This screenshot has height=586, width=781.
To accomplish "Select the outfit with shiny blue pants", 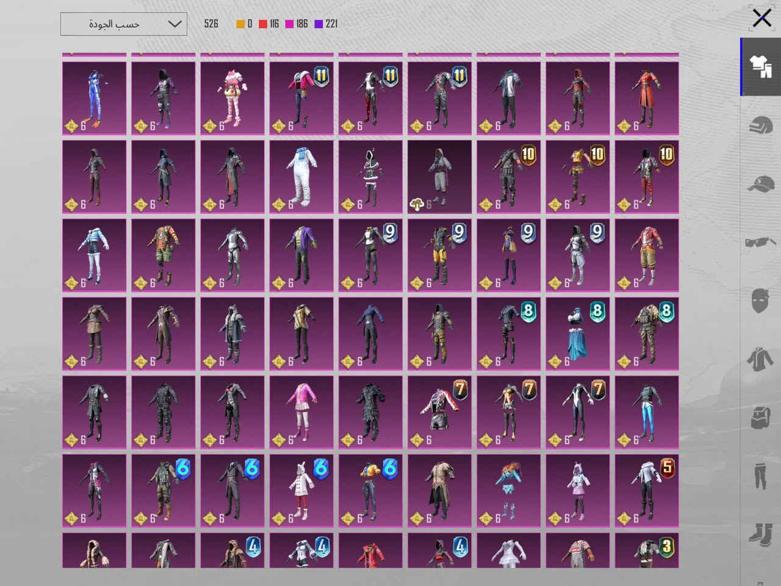I will pos(647,412).
